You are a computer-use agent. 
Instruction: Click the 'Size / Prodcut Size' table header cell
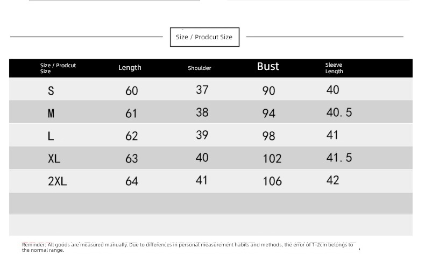pos(58,68)
